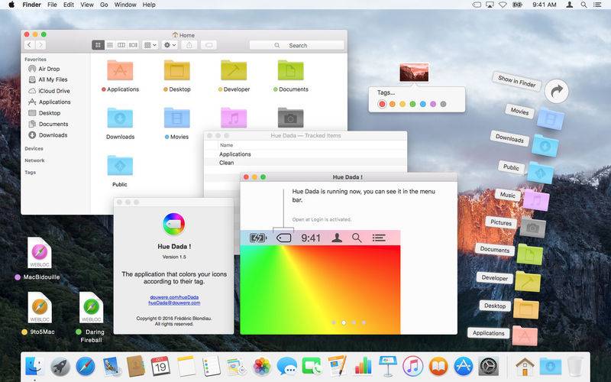Launch iTunes from the Dock

pyautogui.click(x=412, y=367)
